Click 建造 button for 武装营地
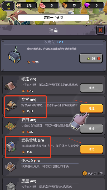 pyautogui.click(x=92, y=149)
